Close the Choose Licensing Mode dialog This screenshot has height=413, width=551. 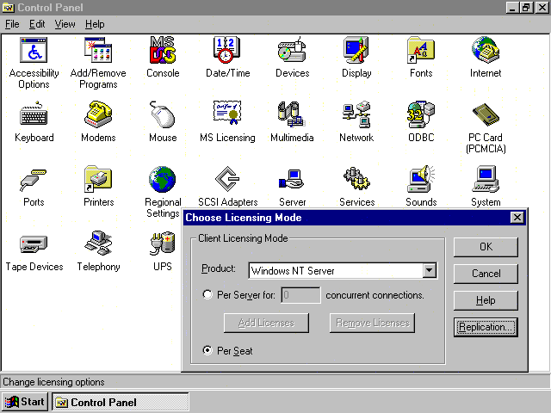[x=517, y=218]
